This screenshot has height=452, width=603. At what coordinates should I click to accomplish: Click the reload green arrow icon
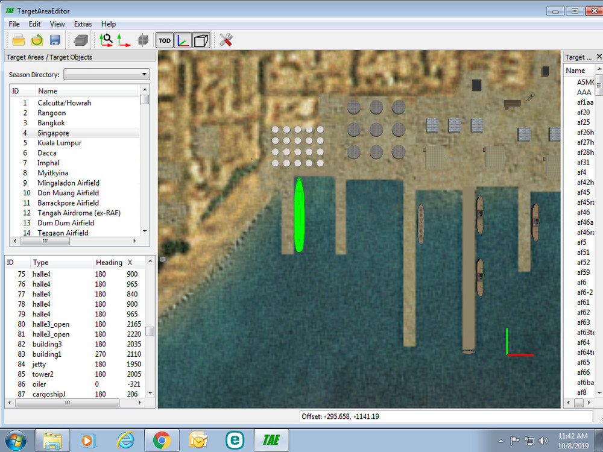click(x=37, y=40)
